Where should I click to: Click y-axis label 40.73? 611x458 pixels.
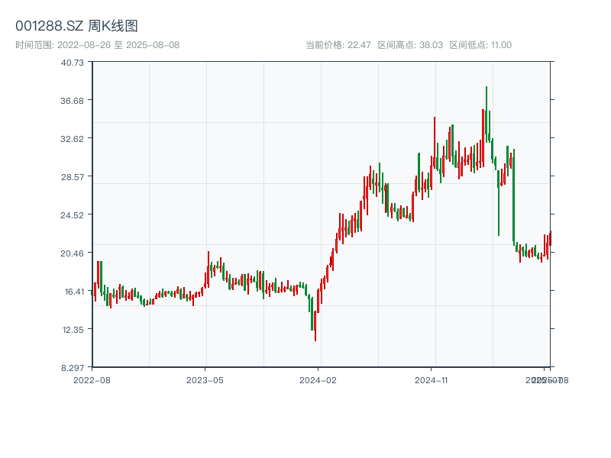(x=72, y=63)
